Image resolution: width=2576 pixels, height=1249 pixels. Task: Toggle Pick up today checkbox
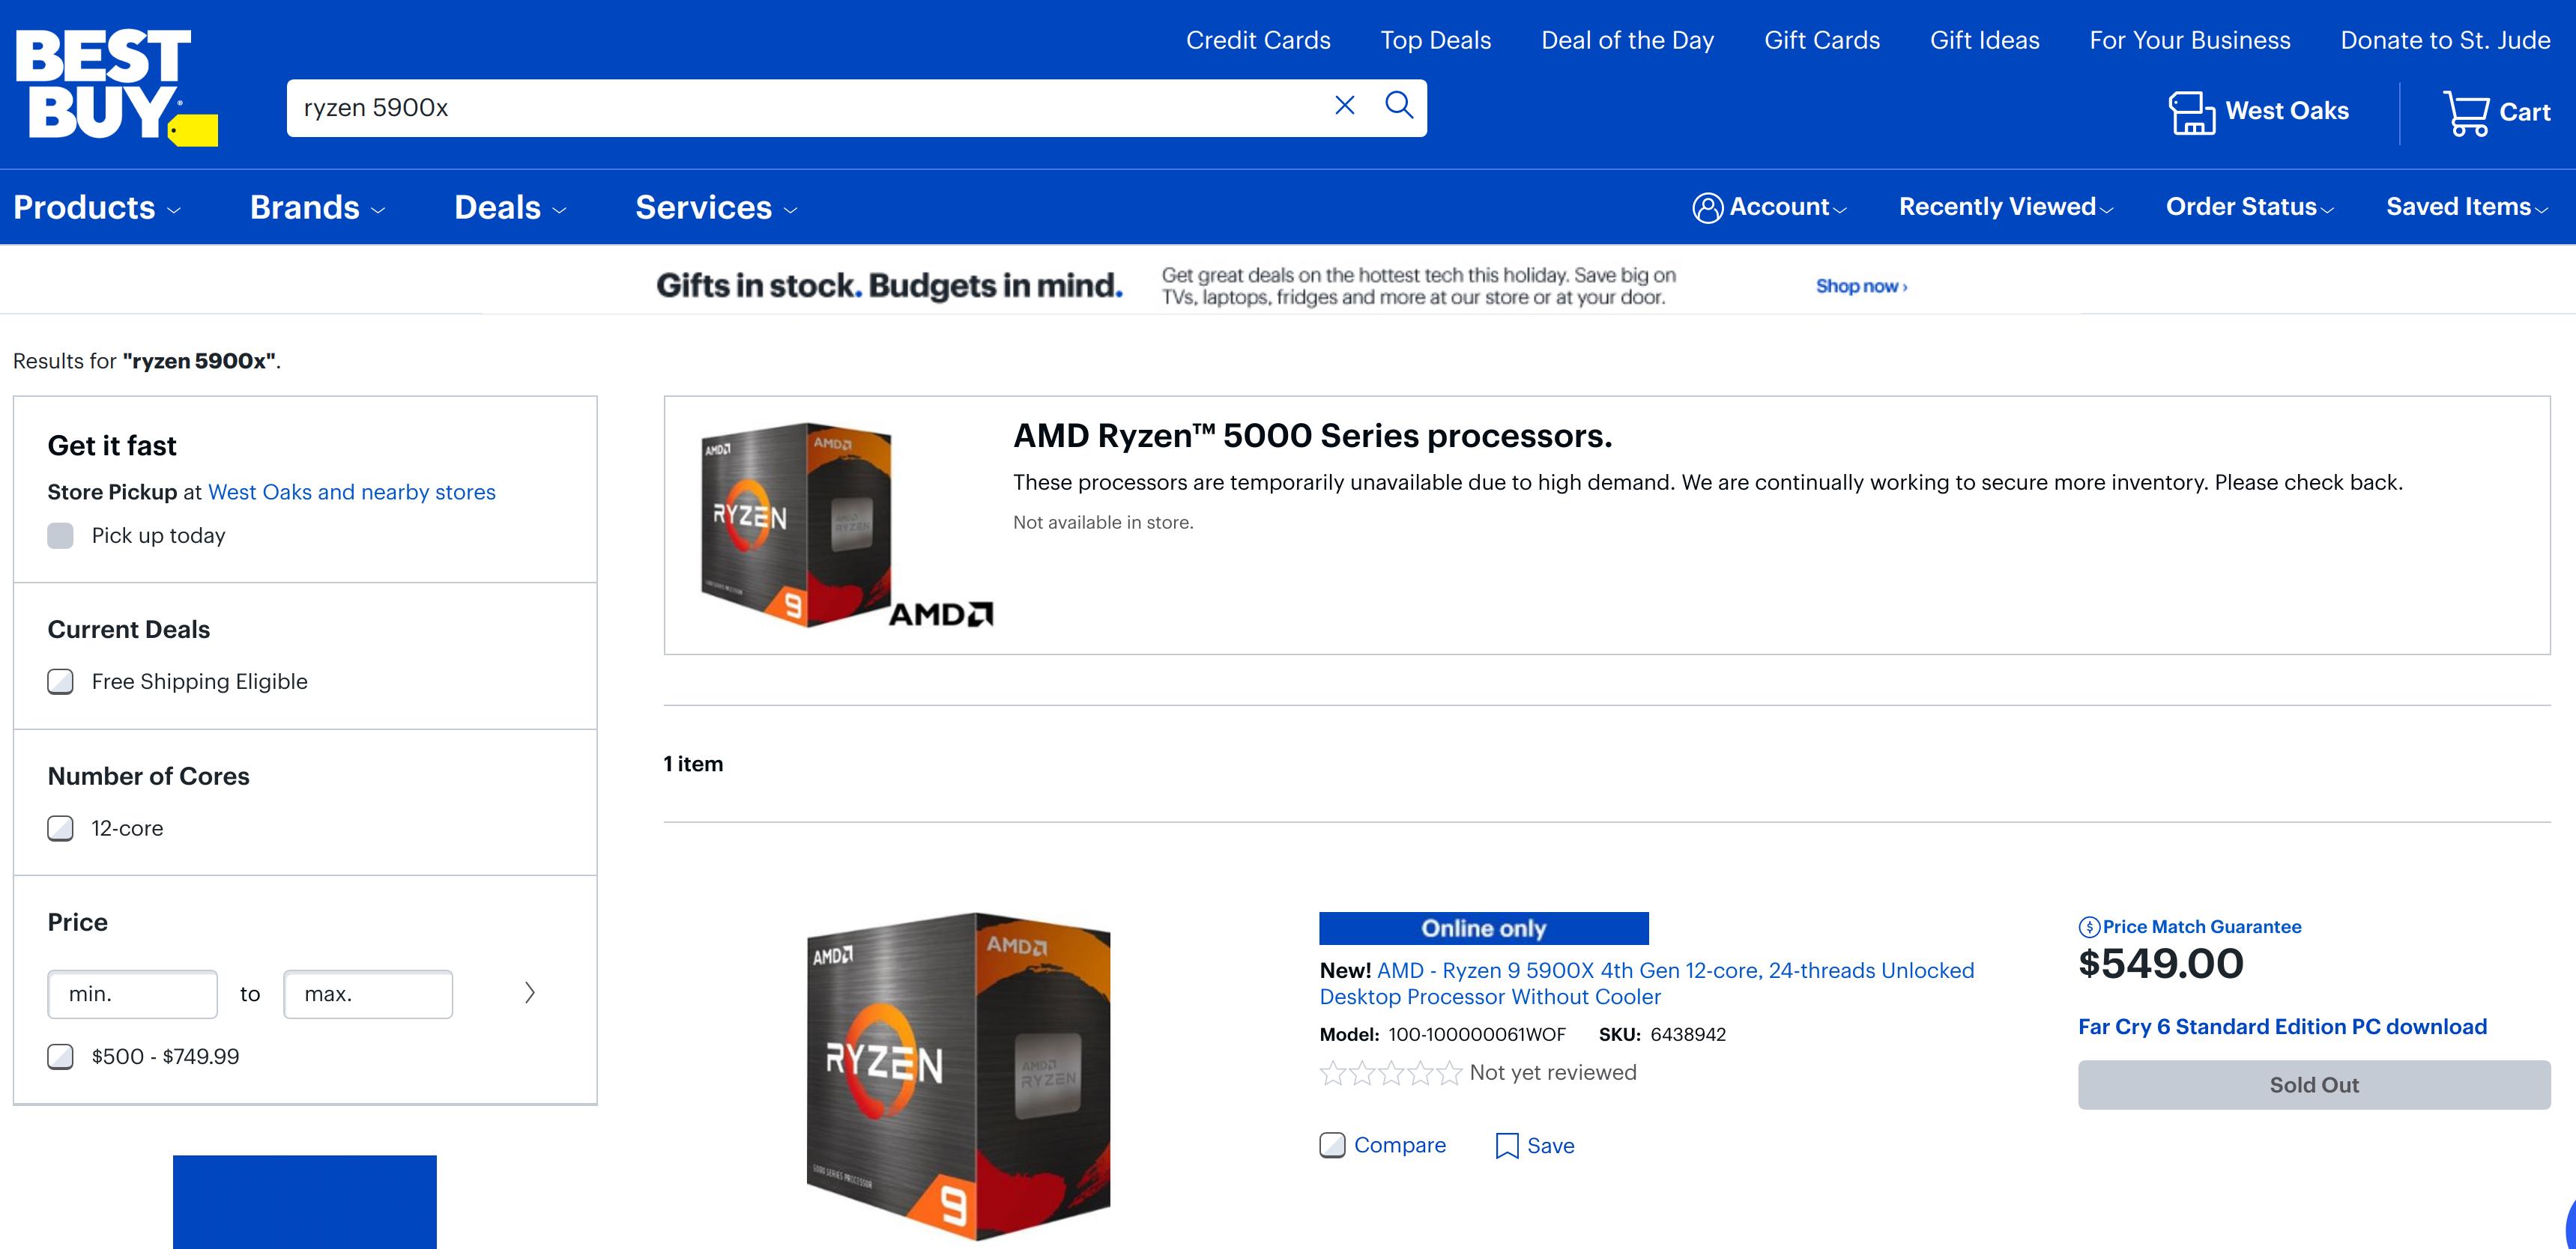click(61, 535)
